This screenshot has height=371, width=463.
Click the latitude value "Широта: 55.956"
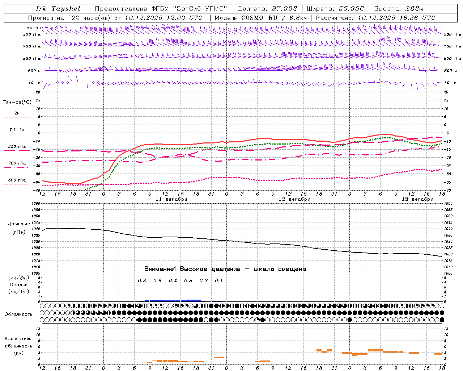point(335,9)
